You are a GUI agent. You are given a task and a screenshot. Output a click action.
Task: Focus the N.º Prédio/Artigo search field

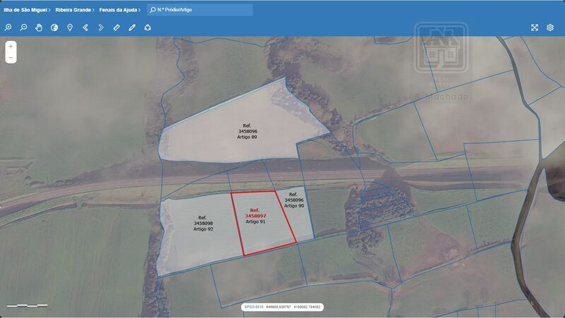[x=200, y=10]
